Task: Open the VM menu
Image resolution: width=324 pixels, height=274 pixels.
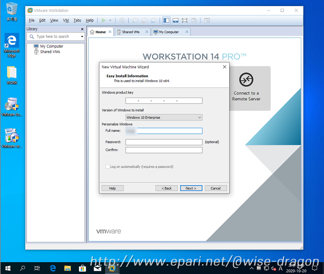Action: (x=66, y=20)
